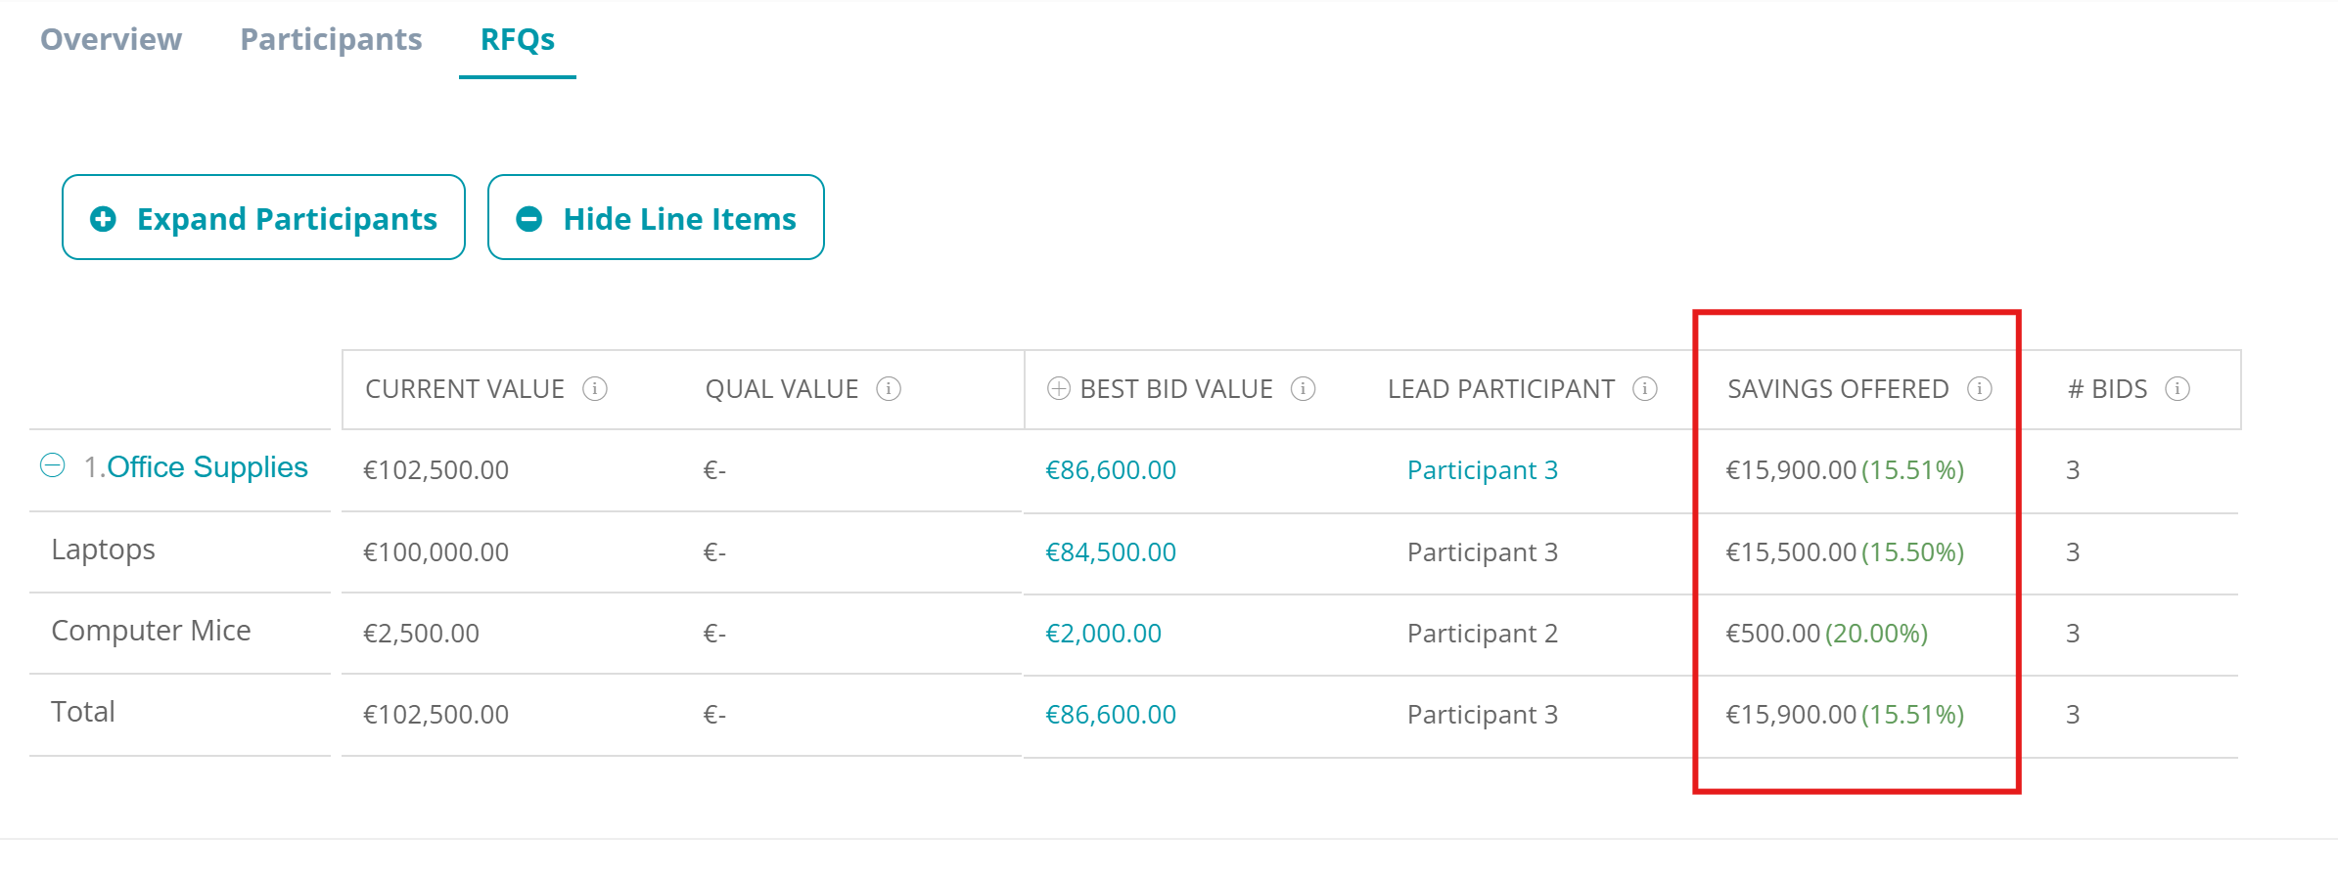Select the Laptops line item row label
This screenshot has width=2338, height=880.
(103, 550)
